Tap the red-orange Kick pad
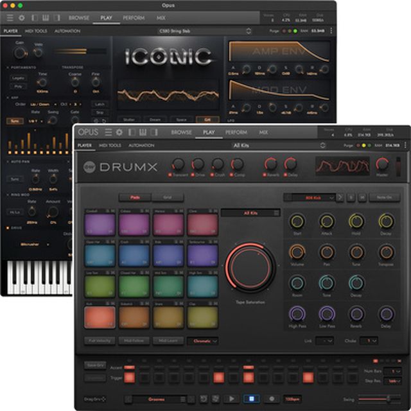This screenshot has width=411, height=411. [x=100, y=317]
